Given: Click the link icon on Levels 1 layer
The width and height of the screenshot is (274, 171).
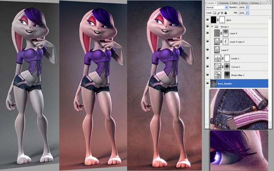Looking at the screenshot, I should coord(223,58).
